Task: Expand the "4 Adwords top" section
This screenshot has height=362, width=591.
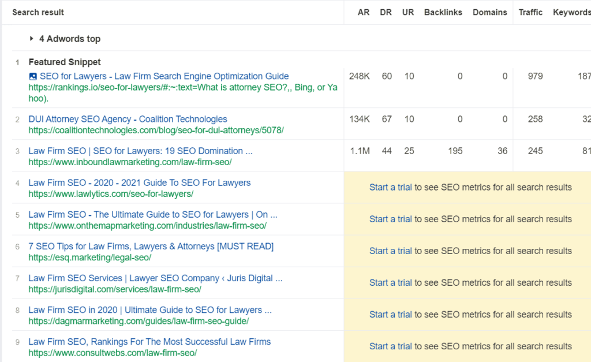Action: [x=69, y=39]
